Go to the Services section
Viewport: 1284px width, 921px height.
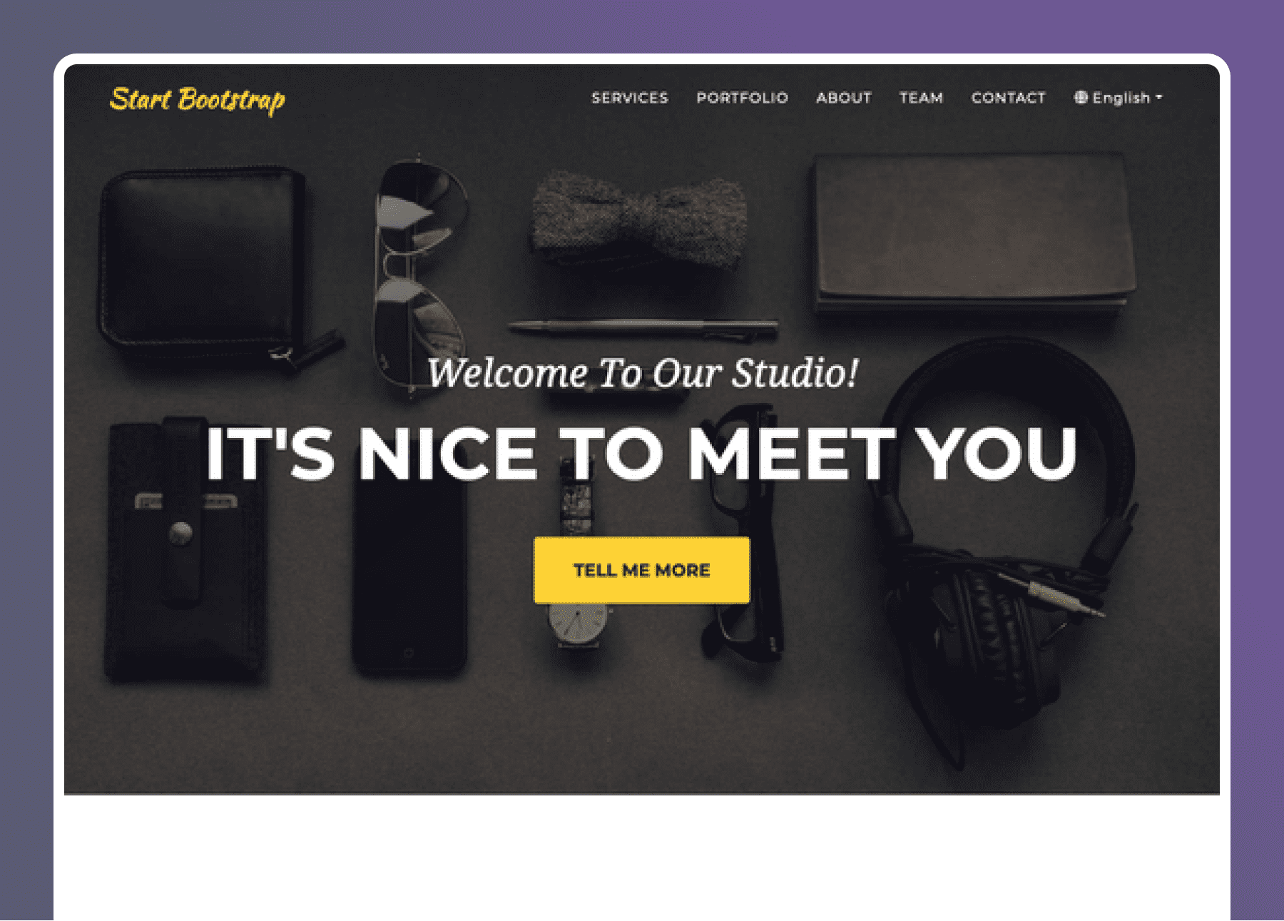click(630, 98)
